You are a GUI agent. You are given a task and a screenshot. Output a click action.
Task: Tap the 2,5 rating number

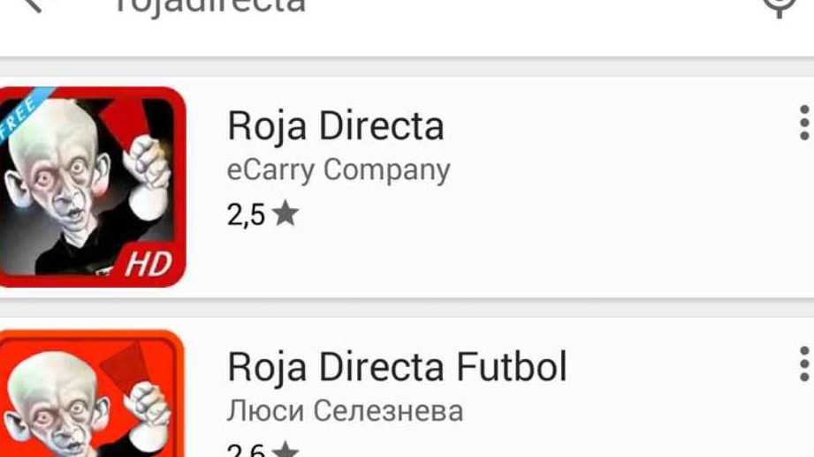[x=246, y=215]
